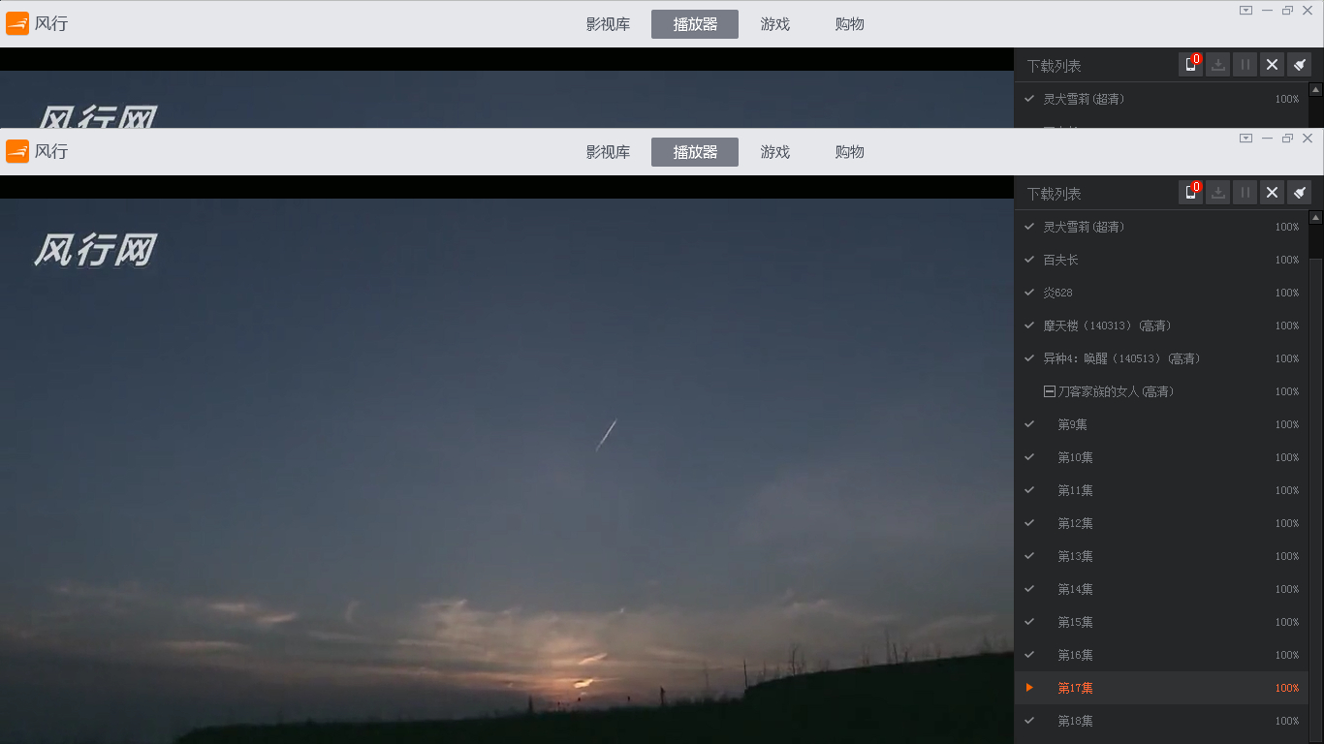Play 第11集 from the episode list
Viewport: 1324px width, 744px height.
pyautogui.click(x=1161, y=490)
